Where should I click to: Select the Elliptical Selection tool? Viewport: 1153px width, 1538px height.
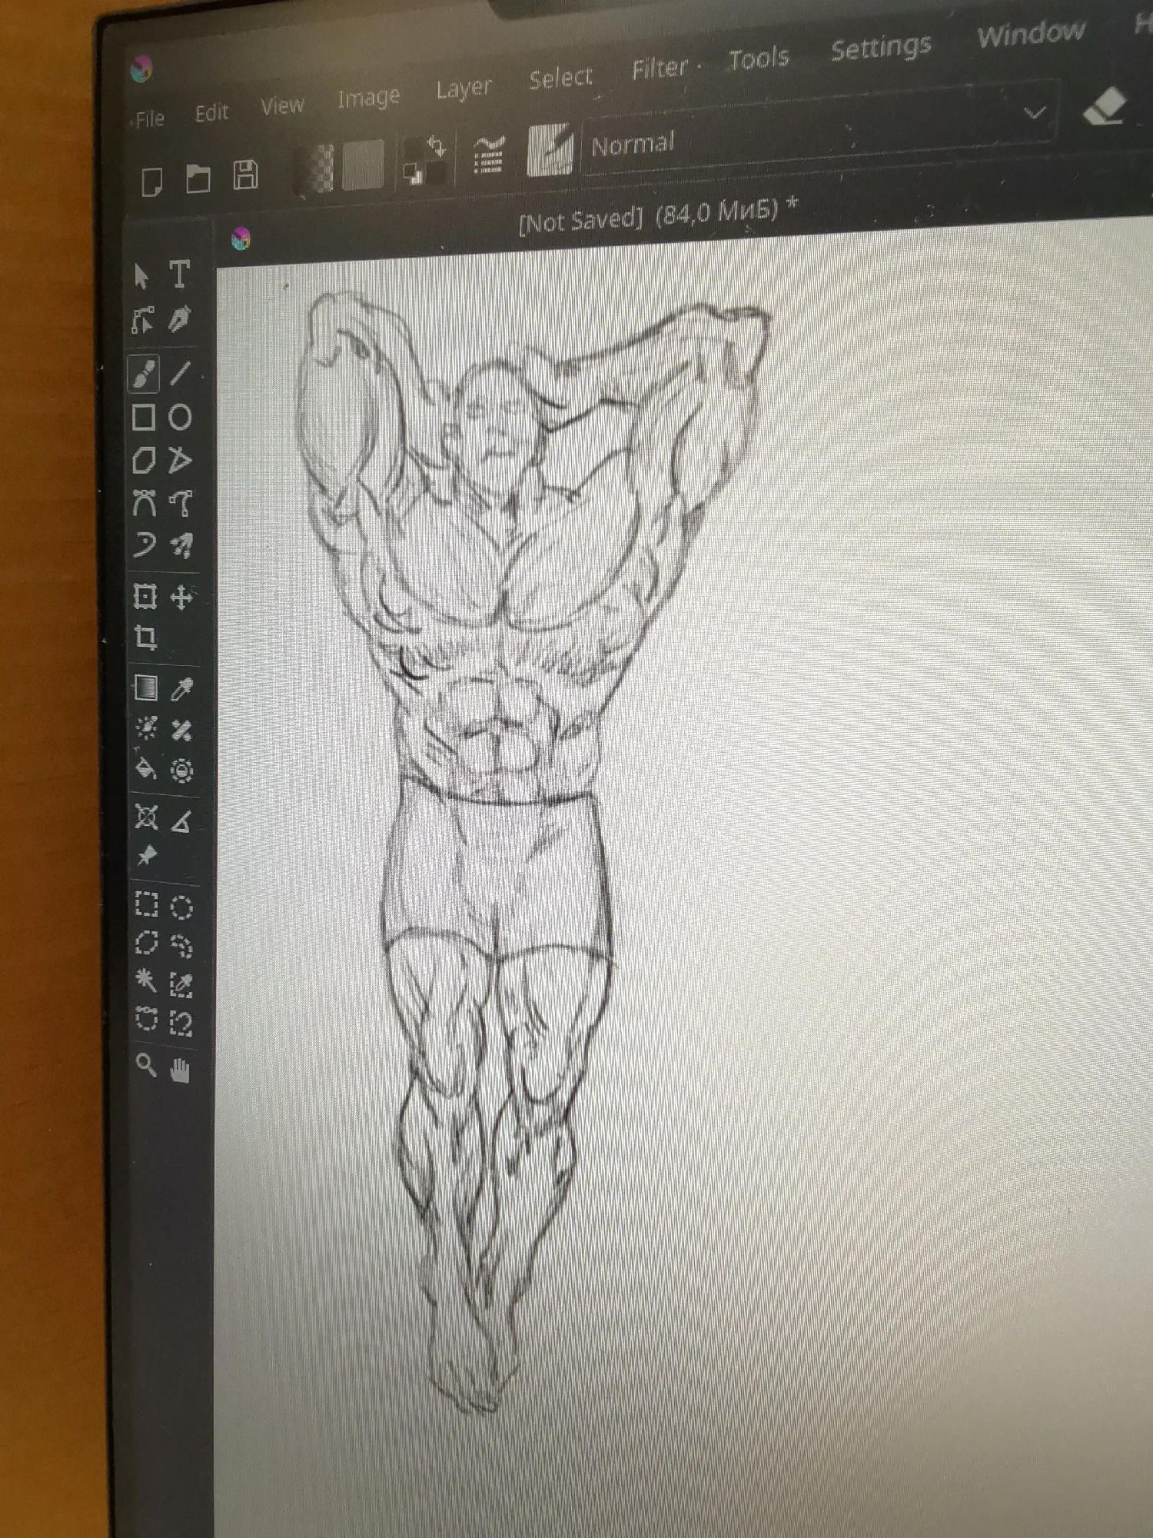coord(181,907)
